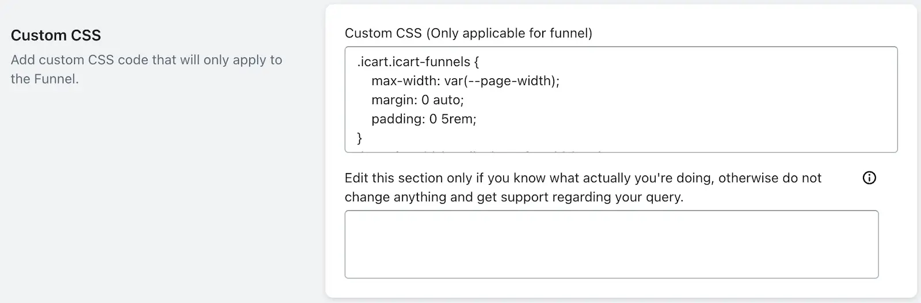Click the var(--page-width) value in the code
This screenshot has height=303, width=921.
pos(501,80)
